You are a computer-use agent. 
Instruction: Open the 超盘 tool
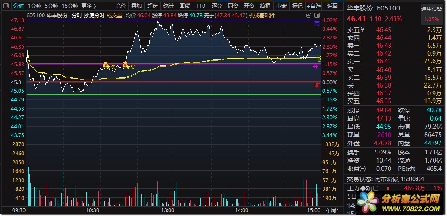coord(153,6)
